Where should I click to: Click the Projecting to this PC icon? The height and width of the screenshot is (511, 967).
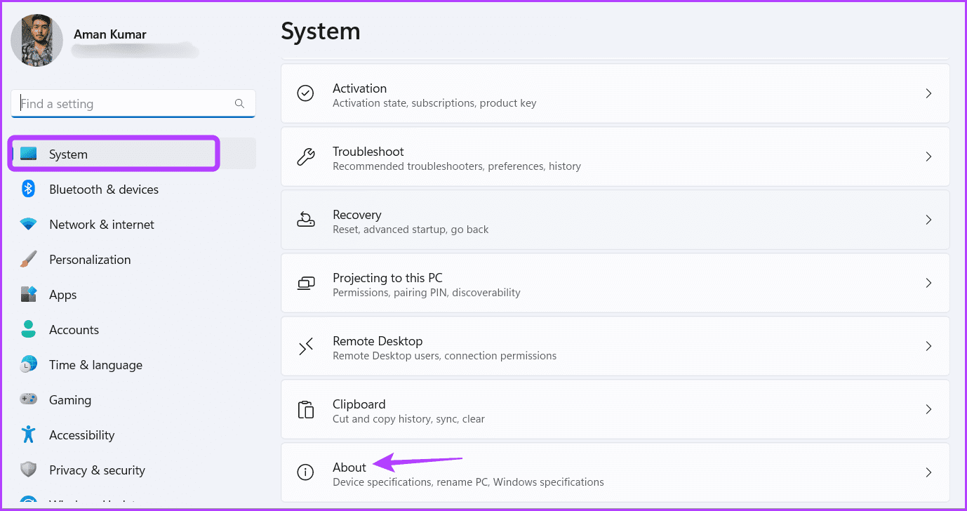[x=305, y=283]
